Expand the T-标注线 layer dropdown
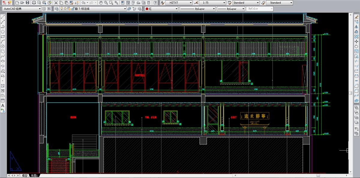 click(125, 9)
